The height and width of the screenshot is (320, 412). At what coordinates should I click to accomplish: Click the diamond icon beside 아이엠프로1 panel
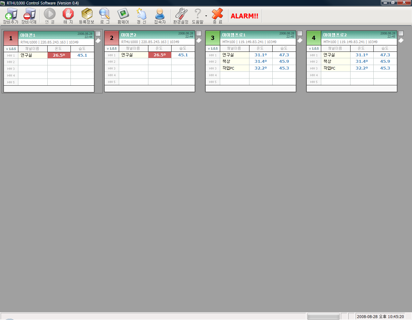(x=300, y=41)
